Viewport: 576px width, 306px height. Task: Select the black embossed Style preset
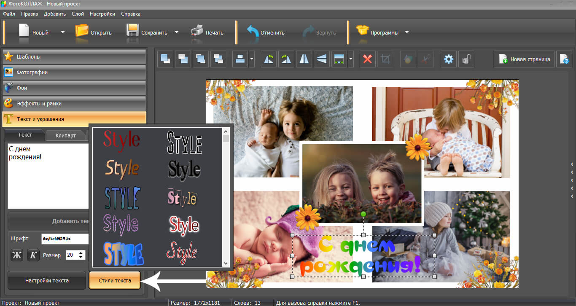pos(185,169)
